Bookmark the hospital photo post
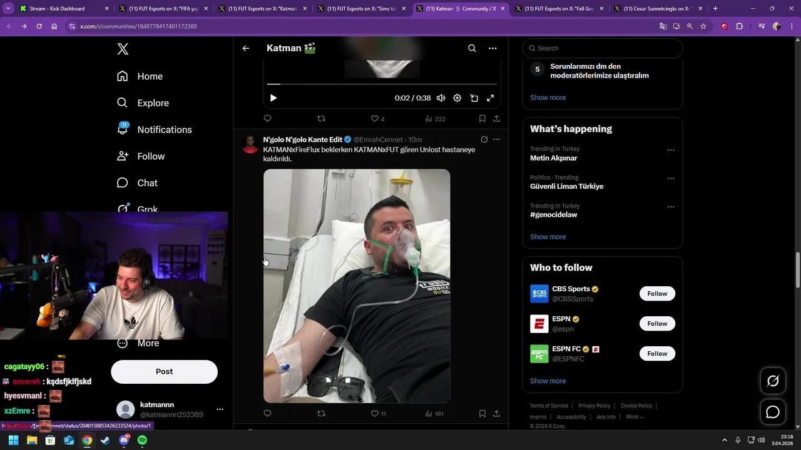The width and height of the screenshot is (801, 450). [482, 413]
